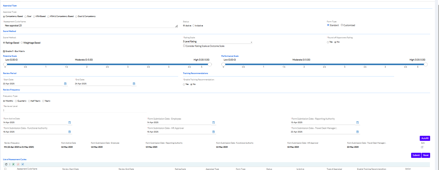The height and width of the screenshot is (170, 439).
Task: Export assessment cycles to Word
Action: [23, 164]
